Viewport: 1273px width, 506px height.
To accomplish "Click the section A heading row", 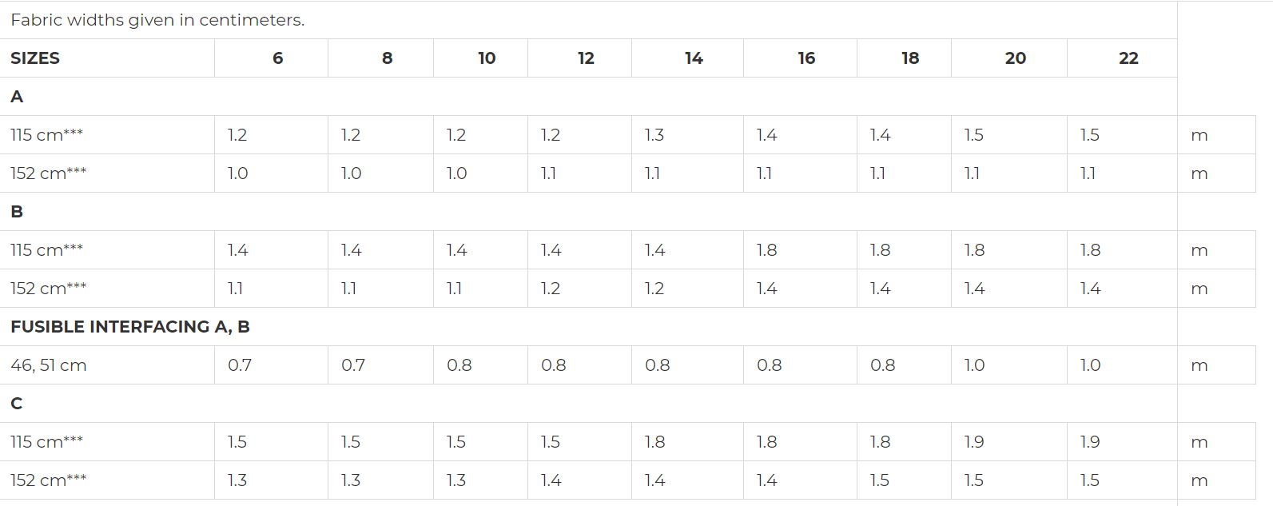I will 588,97.
